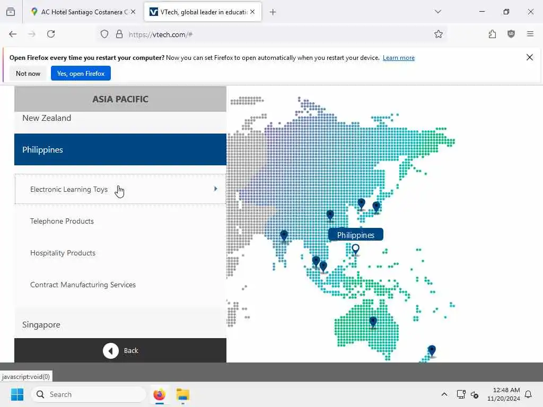Open the Firefox hamburger menu

tap(530, 34)
